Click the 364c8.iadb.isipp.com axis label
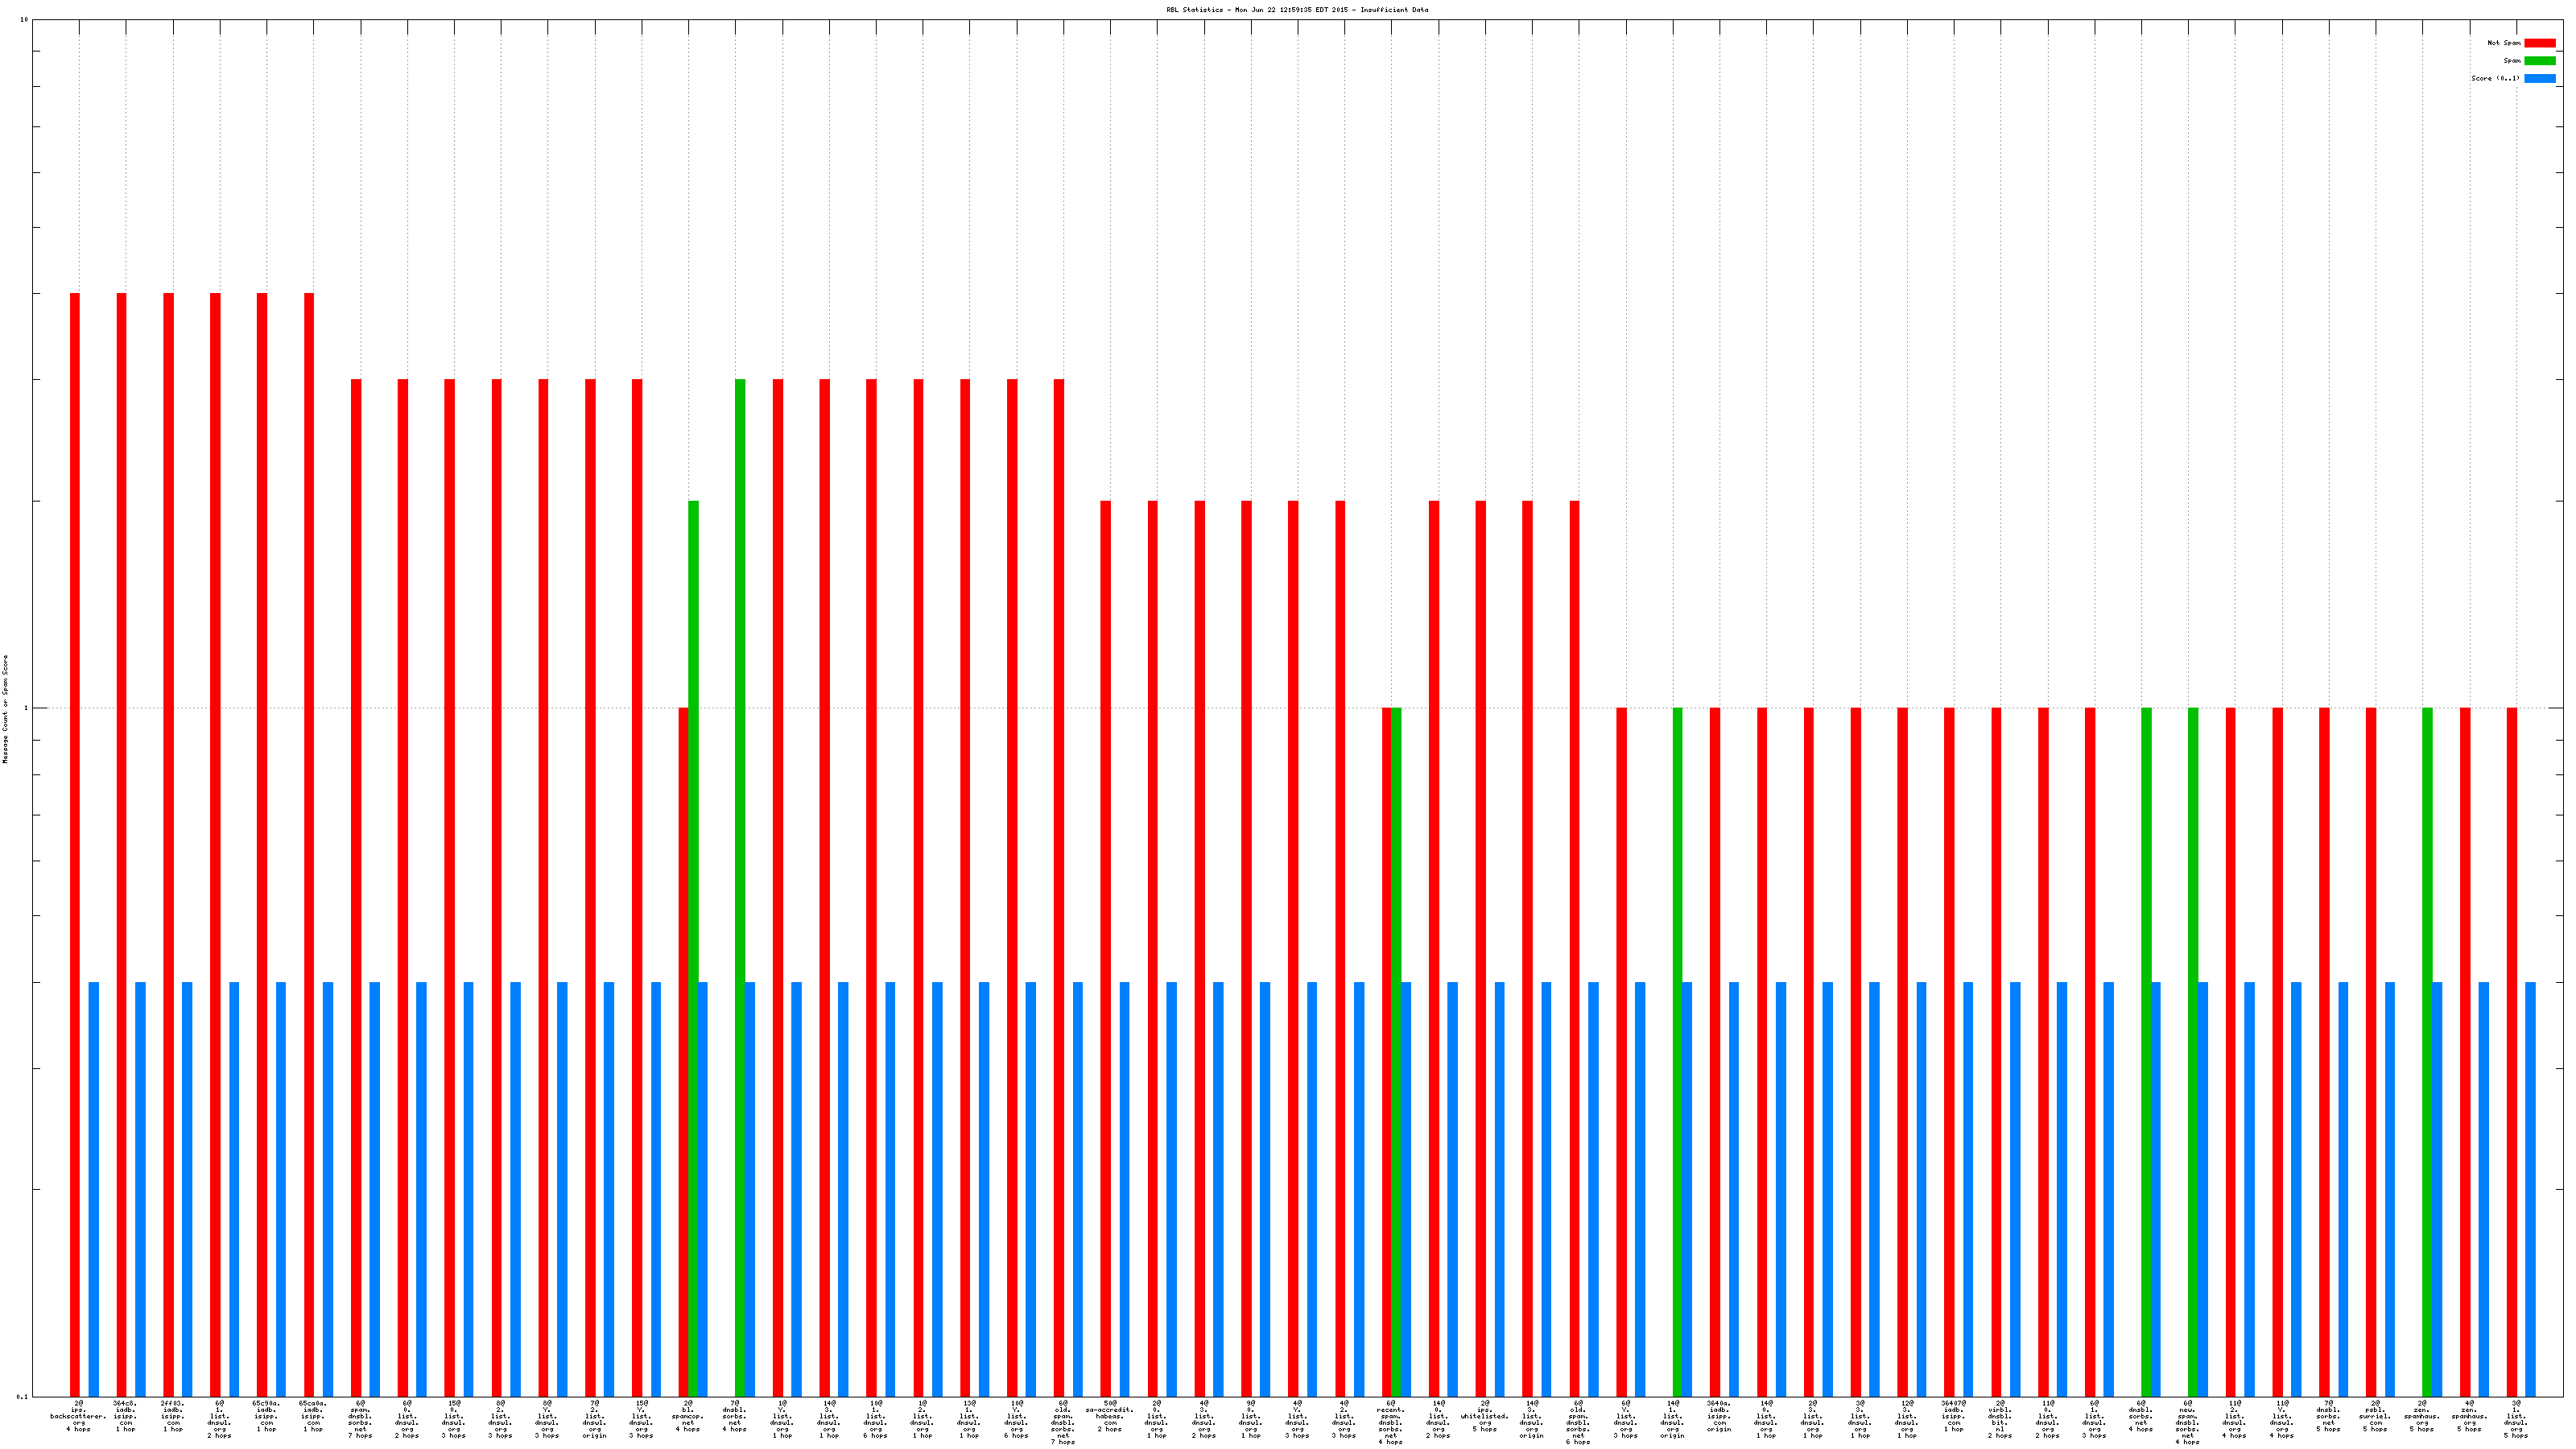 (x=125, y=1417)
